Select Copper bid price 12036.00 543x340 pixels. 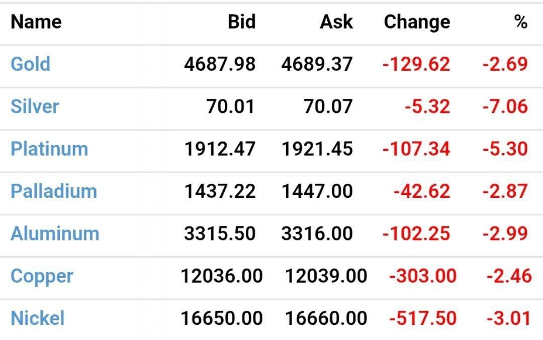point(222,276)
